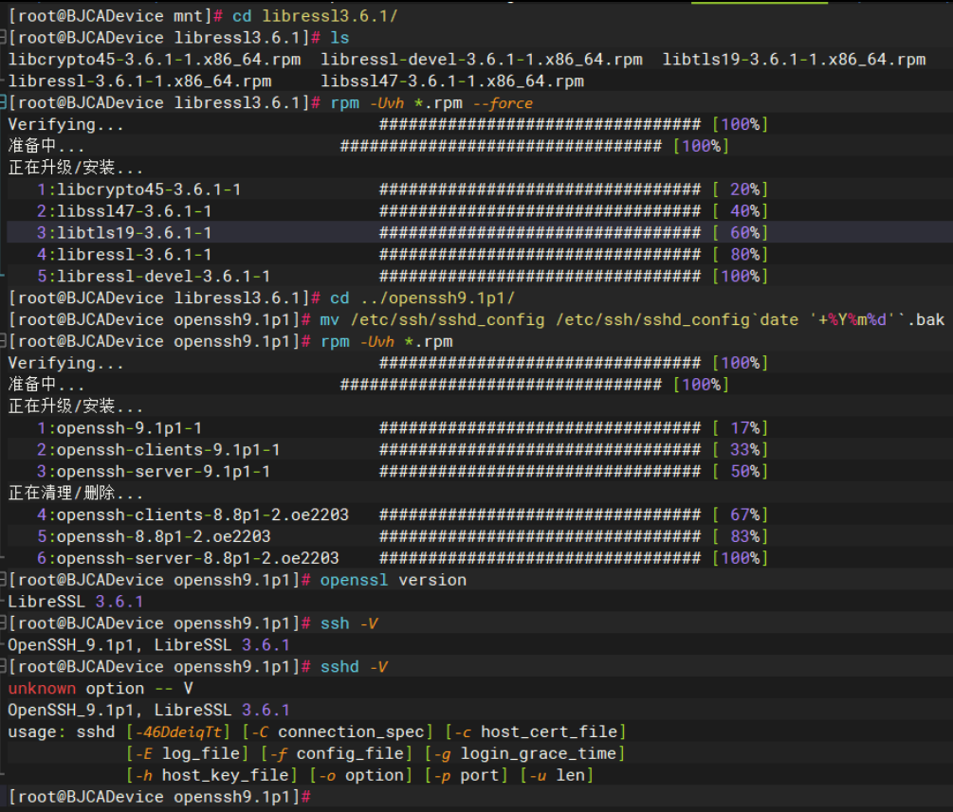Click the package line '1:openssh-9.1p1-1'
The height and width of the screenshot is (812, 953).
[x=119, y=428]
